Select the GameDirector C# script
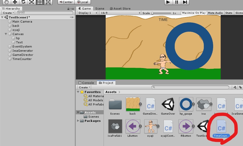Screen dimensions: 243x146 (x=150, y=107)
